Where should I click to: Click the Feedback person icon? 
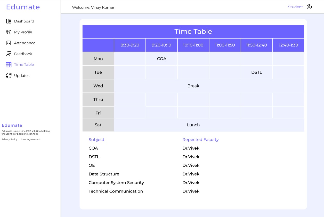pos(9,54)
